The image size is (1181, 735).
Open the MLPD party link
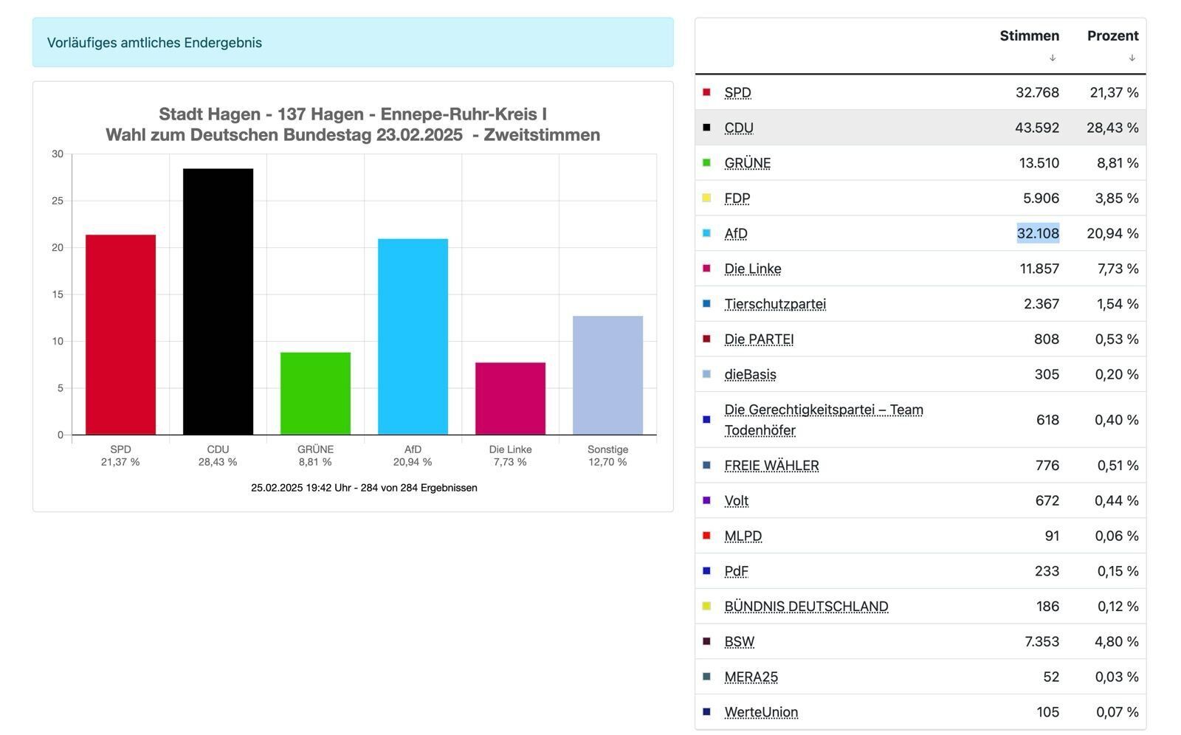(743, 536)
